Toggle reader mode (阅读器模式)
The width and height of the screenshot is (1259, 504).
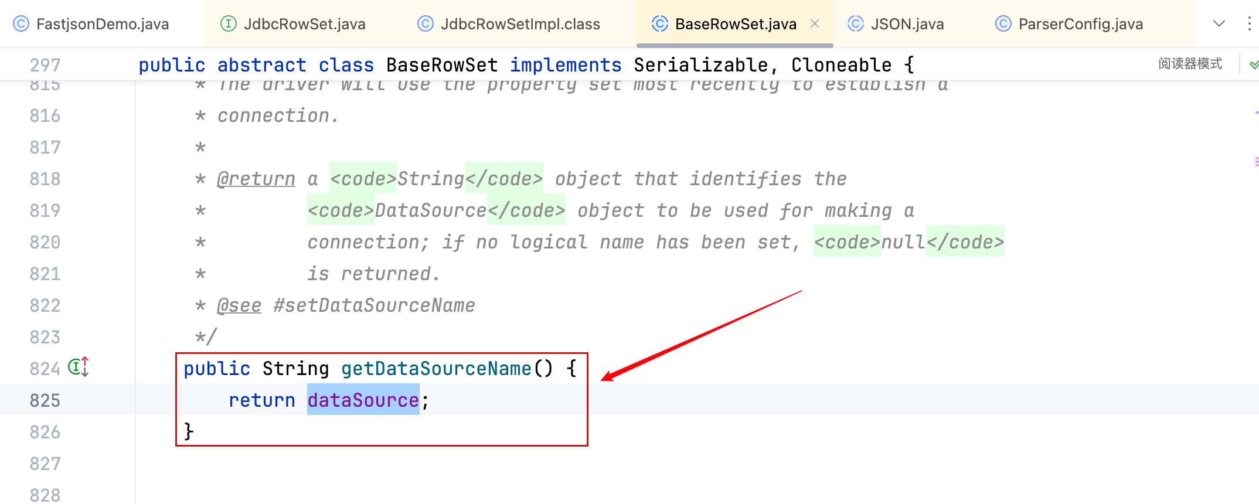(x=1190, y=64)
